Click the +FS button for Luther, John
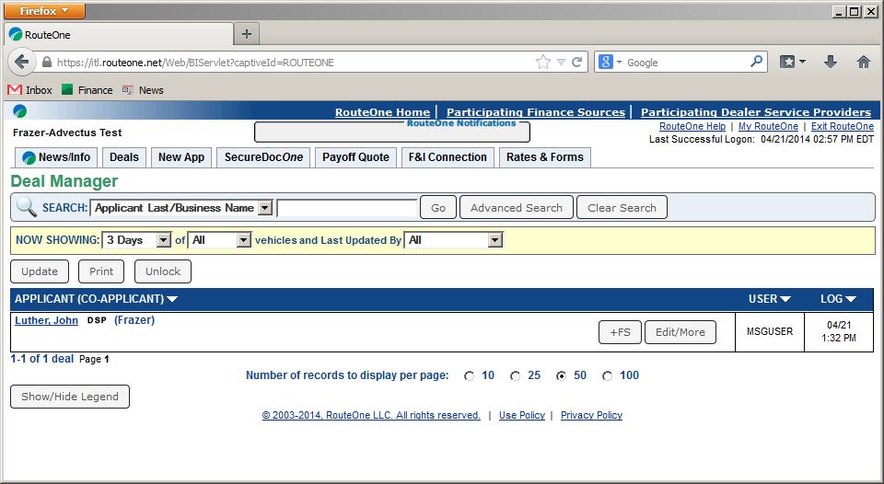 pyautogui.click(x=620, y=332)
